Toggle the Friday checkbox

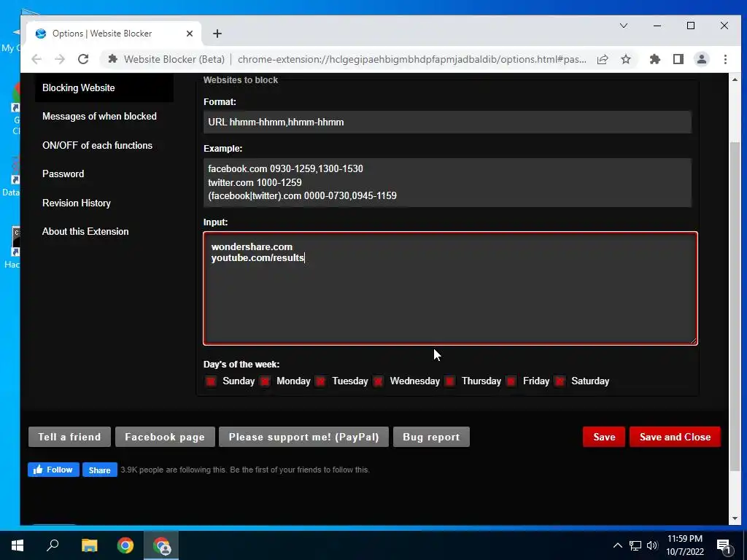[511, 381]
